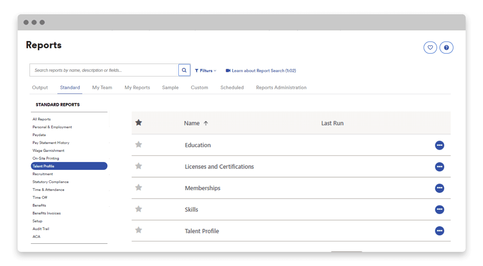483x266 pixels.
Task: Click the star icon in the table header
Action: (139, 123)
